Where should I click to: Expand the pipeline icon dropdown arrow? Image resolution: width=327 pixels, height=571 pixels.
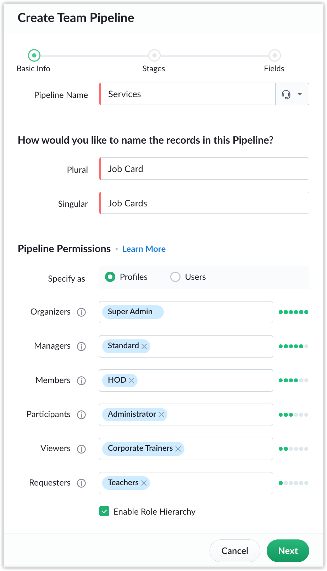300,94
